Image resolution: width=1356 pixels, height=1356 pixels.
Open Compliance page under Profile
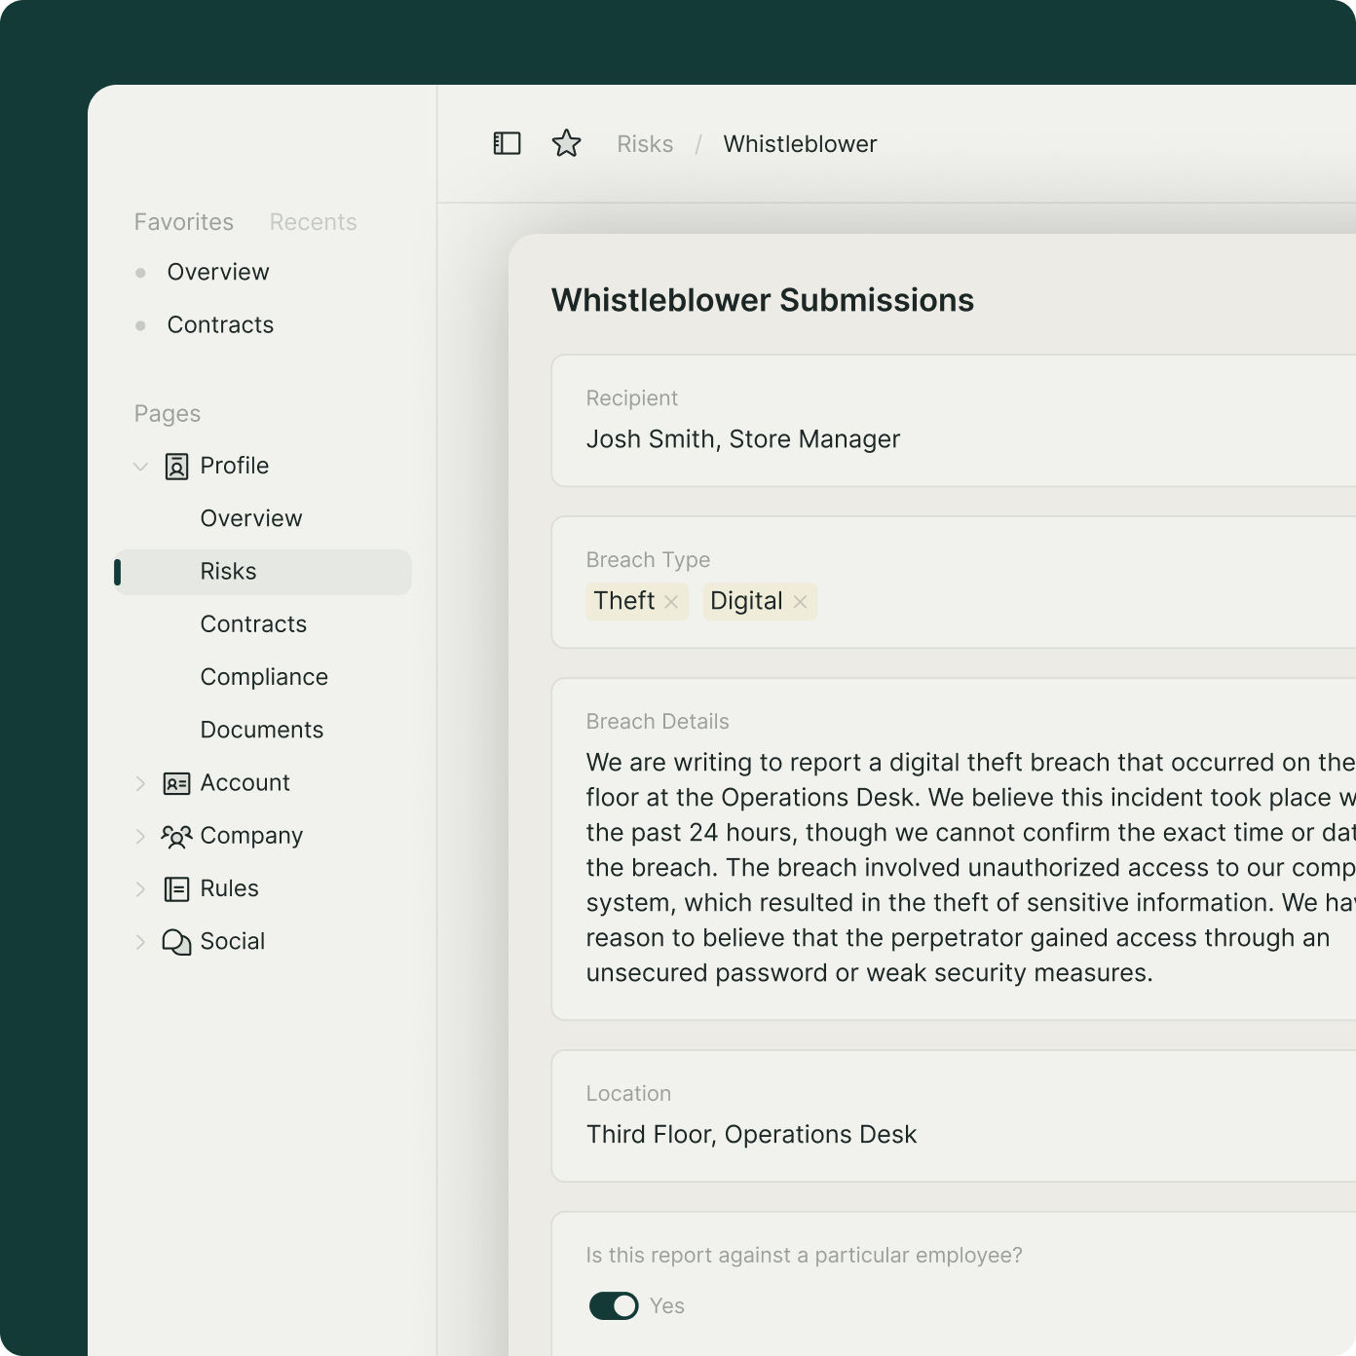point(264,677)
